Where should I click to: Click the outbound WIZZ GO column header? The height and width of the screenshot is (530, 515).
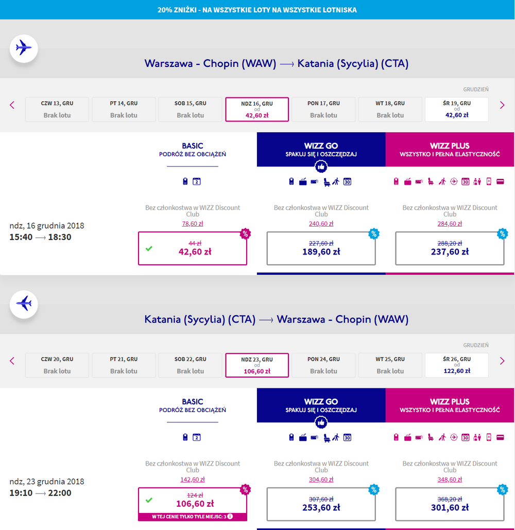tap(321, 149)
